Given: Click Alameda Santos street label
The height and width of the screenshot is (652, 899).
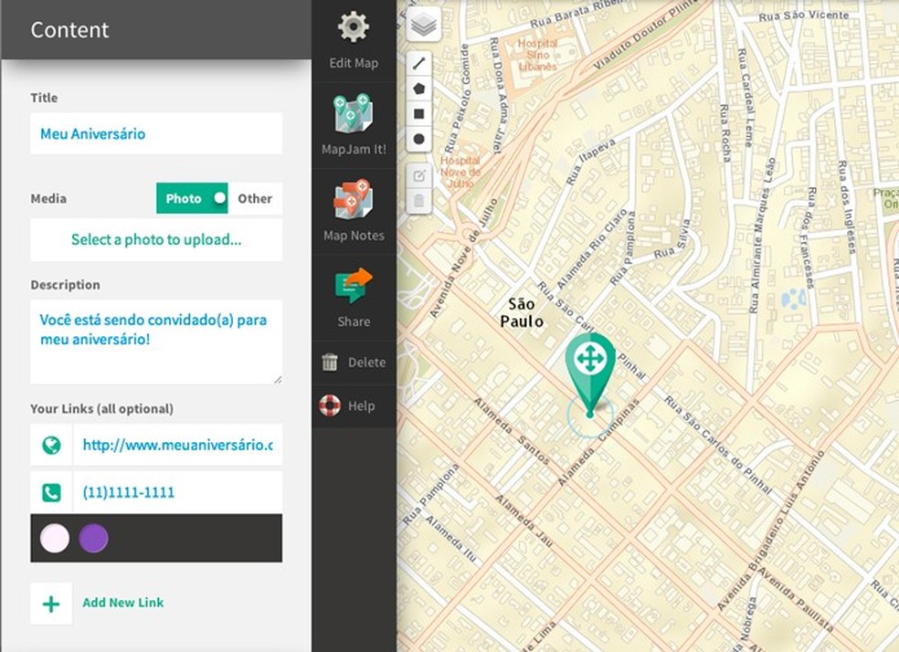Looking at the screenshot, I should pos(512,431).
